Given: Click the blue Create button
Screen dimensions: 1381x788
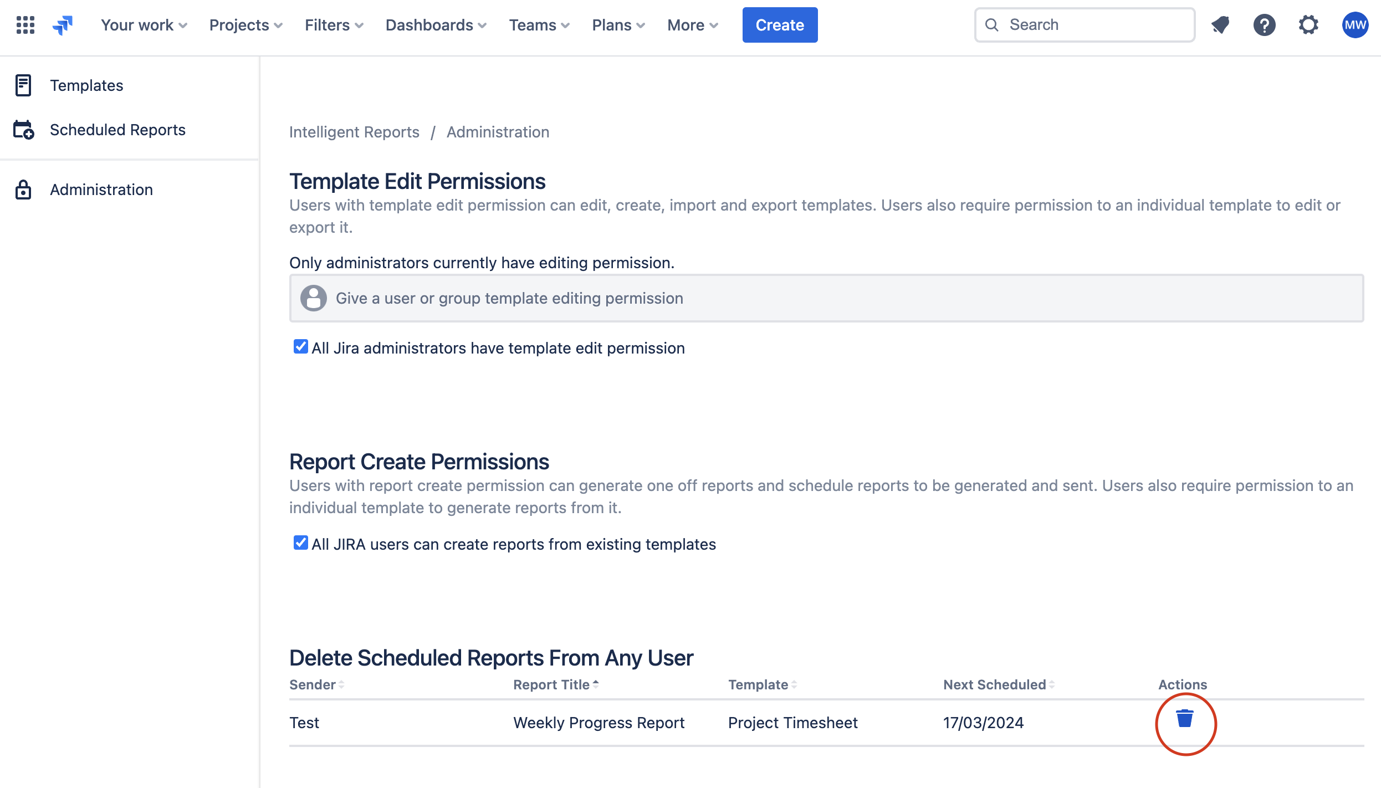Looking at the screenshot, I should [780, 24].
